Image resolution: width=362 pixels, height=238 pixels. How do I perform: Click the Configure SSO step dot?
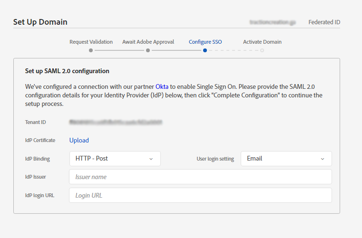pos(205,50)
